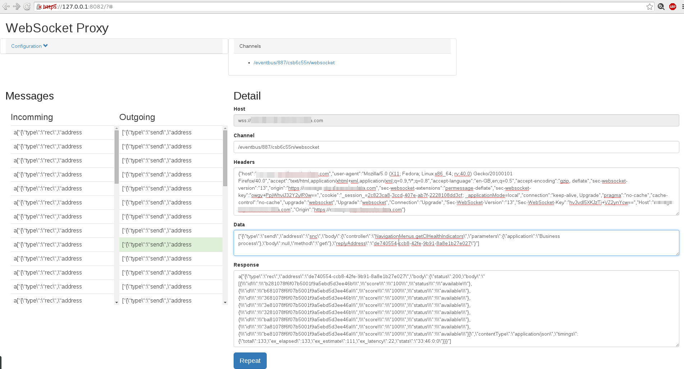The height and width of the screenshot is (369, 684).
Task: Open the ABP adblock extension icon
Action: tap(672, 7)
